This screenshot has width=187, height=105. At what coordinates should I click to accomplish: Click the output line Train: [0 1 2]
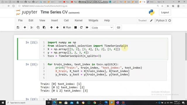coord(64,91)
